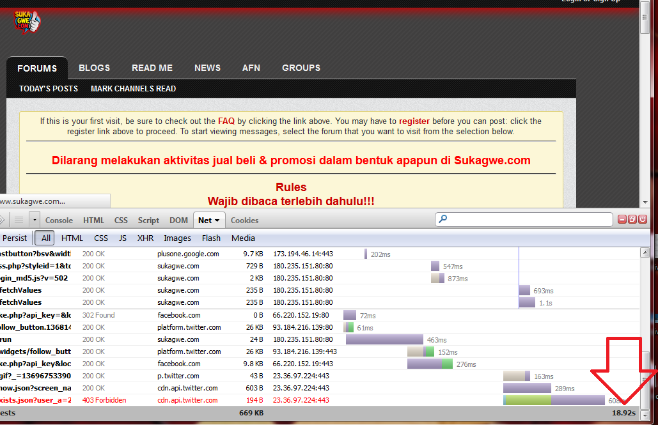Select the 'ss.php?styleid=1' request row
This screenshot has width=658, height=425.
point(320,266)
